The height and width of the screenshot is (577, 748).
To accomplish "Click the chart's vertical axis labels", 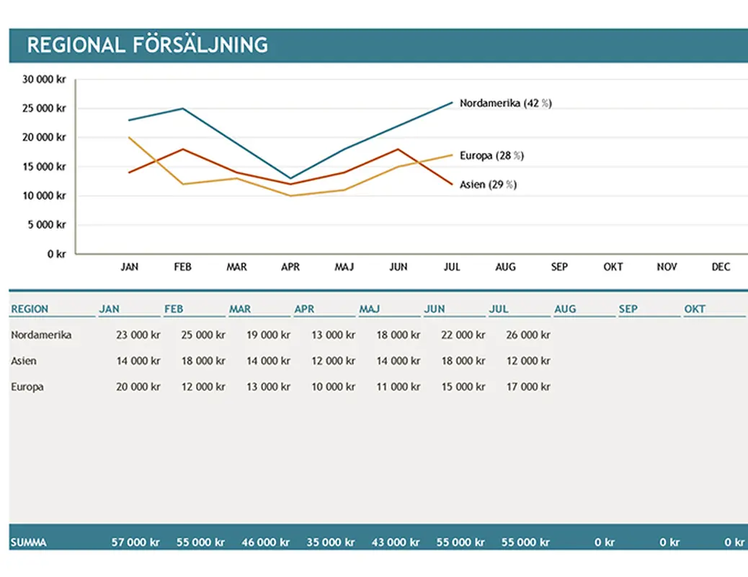I will click(45, 167).
